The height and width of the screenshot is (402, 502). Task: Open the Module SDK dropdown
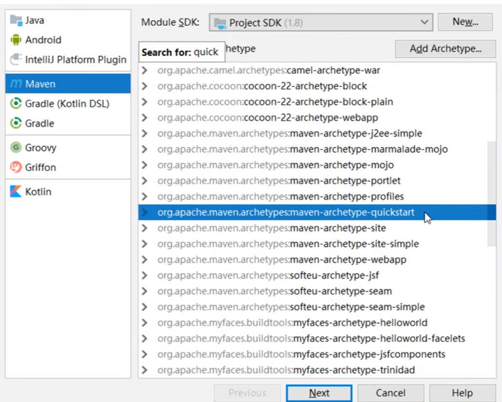click(321, 22)
